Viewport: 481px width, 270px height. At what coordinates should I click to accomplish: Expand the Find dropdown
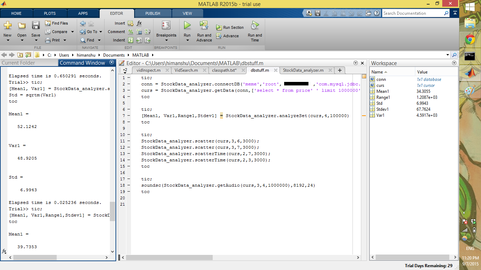(x=99, y=40)
